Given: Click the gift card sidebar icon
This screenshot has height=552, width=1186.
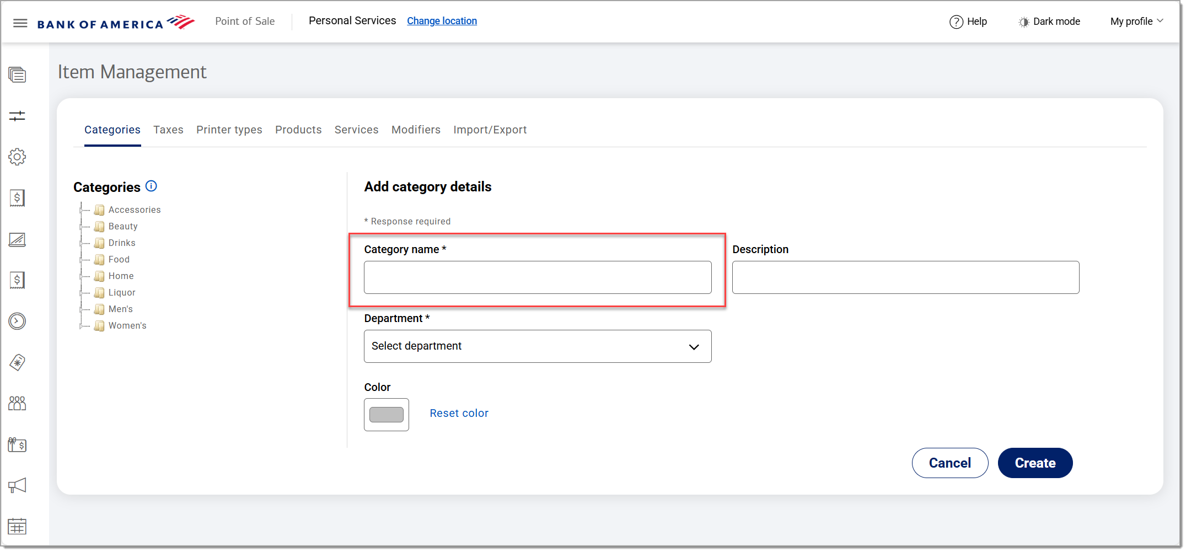Looking at the screenshot, I should pos(17,444).
